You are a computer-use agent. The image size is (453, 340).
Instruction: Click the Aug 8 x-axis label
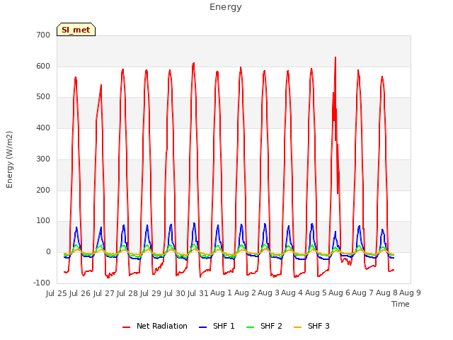[x=386, y=293]
